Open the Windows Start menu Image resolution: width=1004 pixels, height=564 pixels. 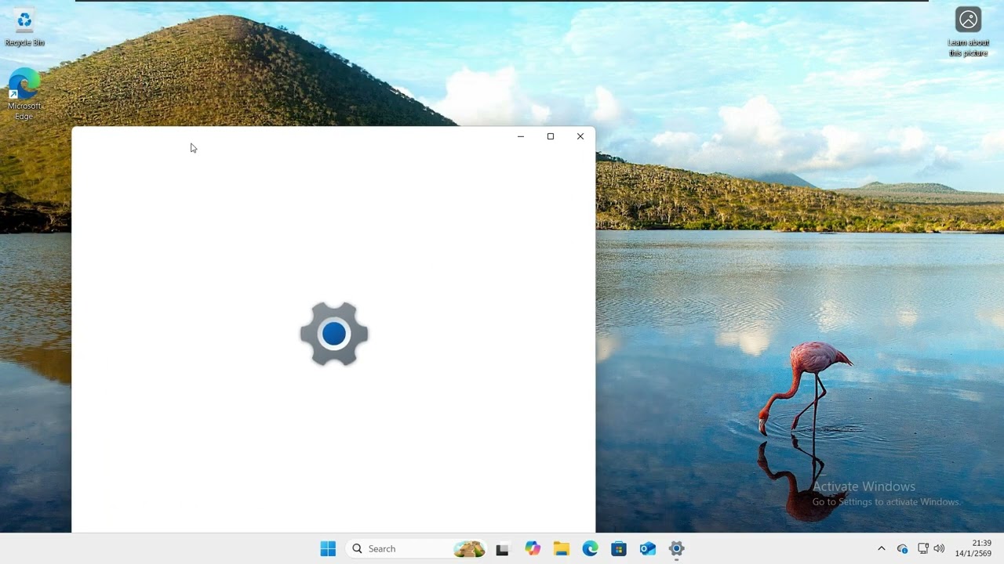coord(328,548)
